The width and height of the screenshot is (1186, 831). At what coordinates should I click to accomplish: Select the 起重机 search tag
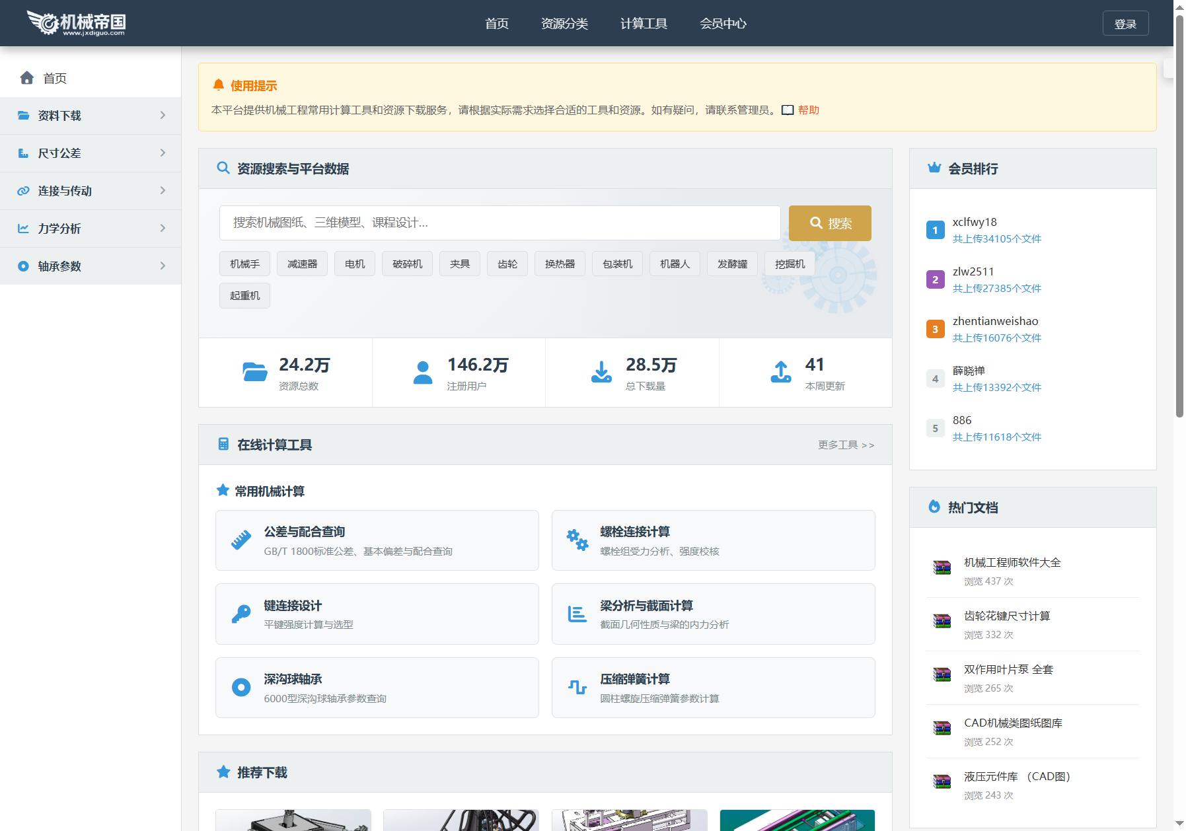[244, 296]
